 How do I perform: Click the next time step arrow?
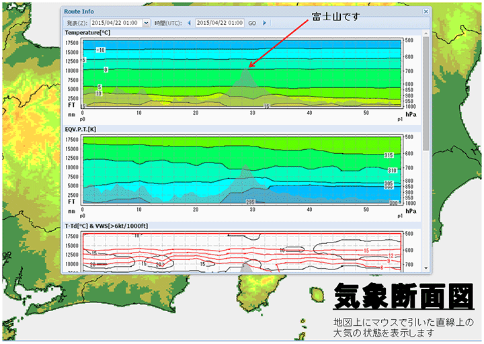click(265, 23)
